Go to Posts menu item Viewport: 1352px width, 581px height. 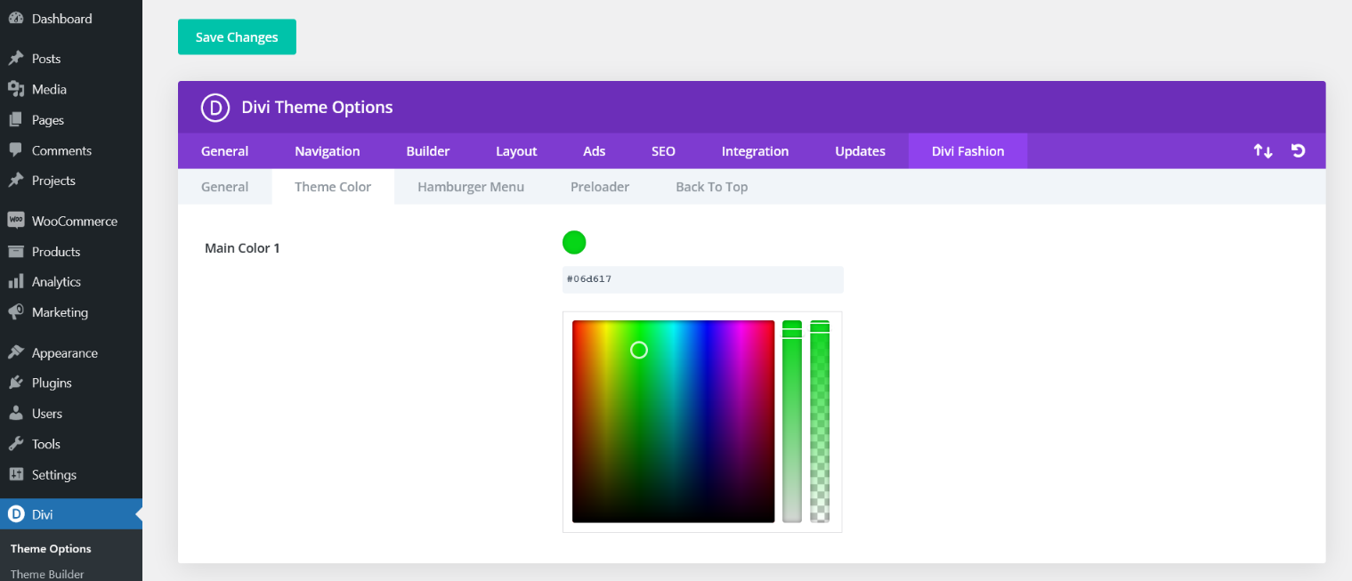point(71,59)
